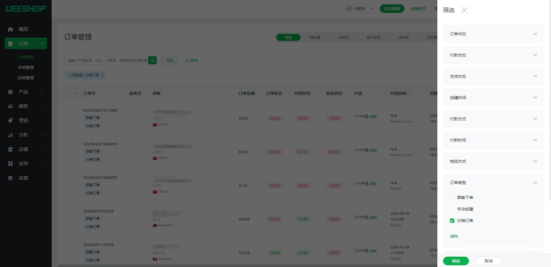
Task: Expand the 付款方式 filter section
Action: [x=493, y=119]
